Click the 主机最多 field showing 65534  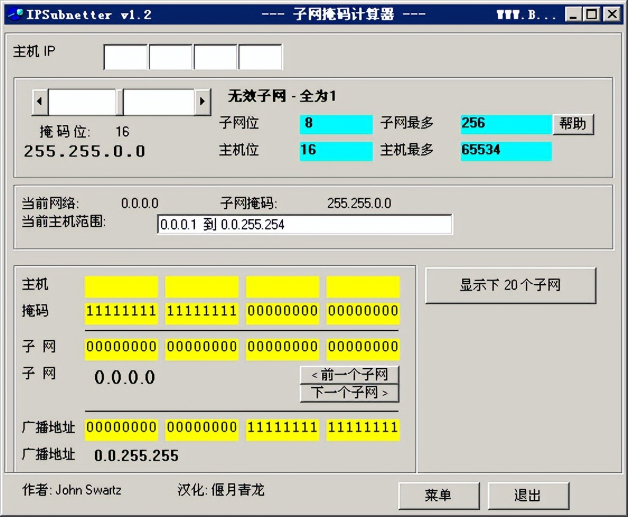[505, 151]
